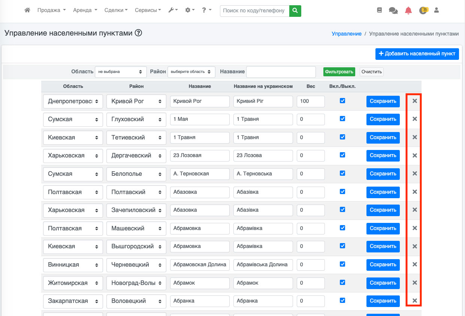The width and height of the screenshot is (465, 316).
Task: Open the book icon in top bar
Action: point(379,10)
